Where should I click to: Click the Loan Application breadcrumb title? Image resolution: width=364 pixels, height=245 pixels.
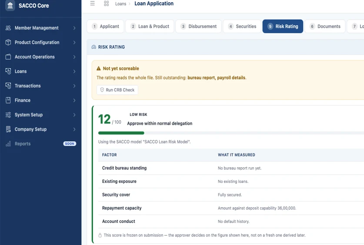point(154,3)
